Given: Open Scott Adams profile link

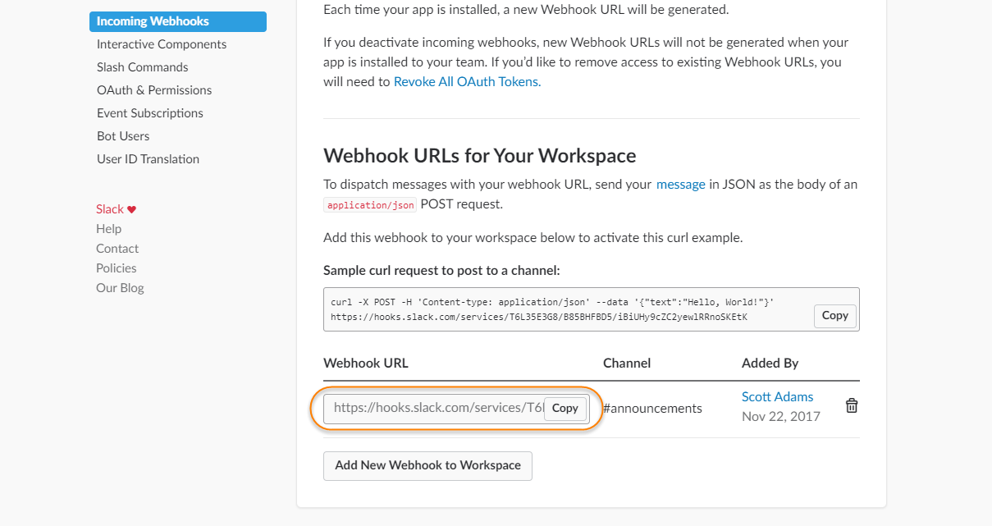Looking at the screenshot, I should point(777,397).
